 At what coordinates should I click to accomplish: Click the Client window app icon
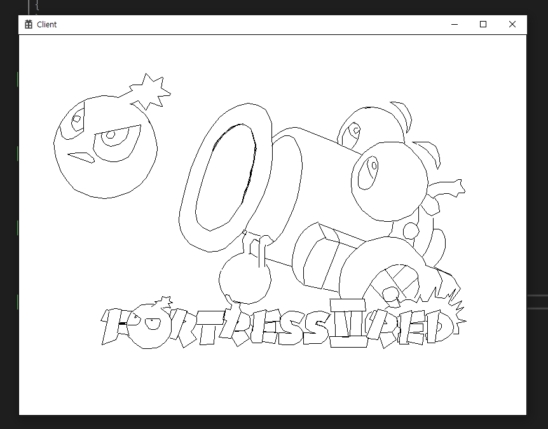[29, 24]
